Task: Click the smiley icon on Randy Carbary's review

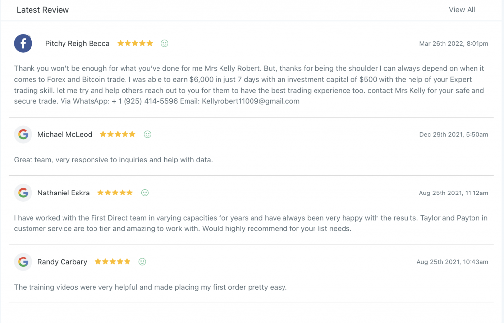Action: tap(142, 262)
